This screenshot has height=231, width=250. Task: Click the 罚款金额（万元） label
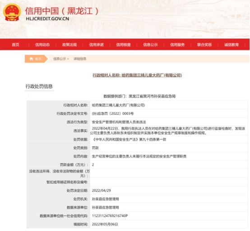(x=74, y=165)
